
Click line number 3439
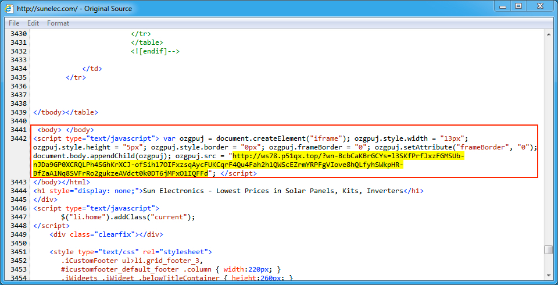point(19,112)
